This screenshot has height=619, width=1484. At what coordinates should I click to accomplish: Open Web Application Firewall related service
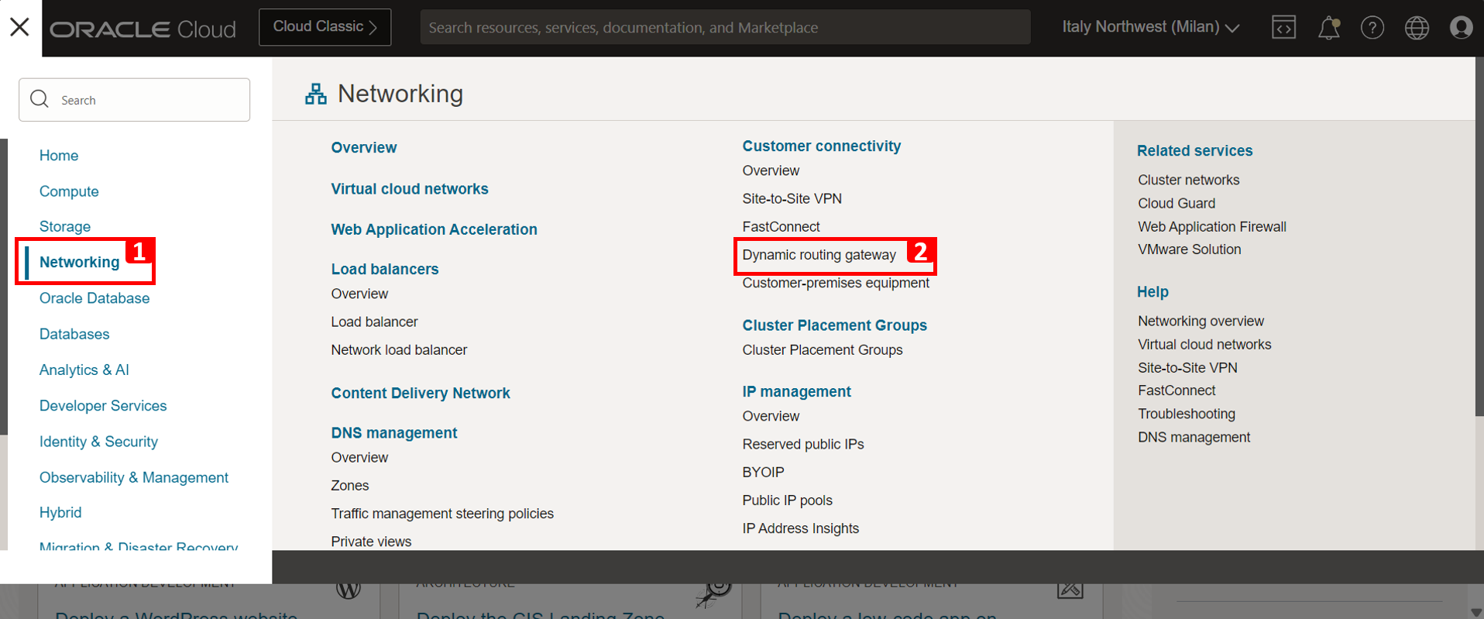point(1211,226)
